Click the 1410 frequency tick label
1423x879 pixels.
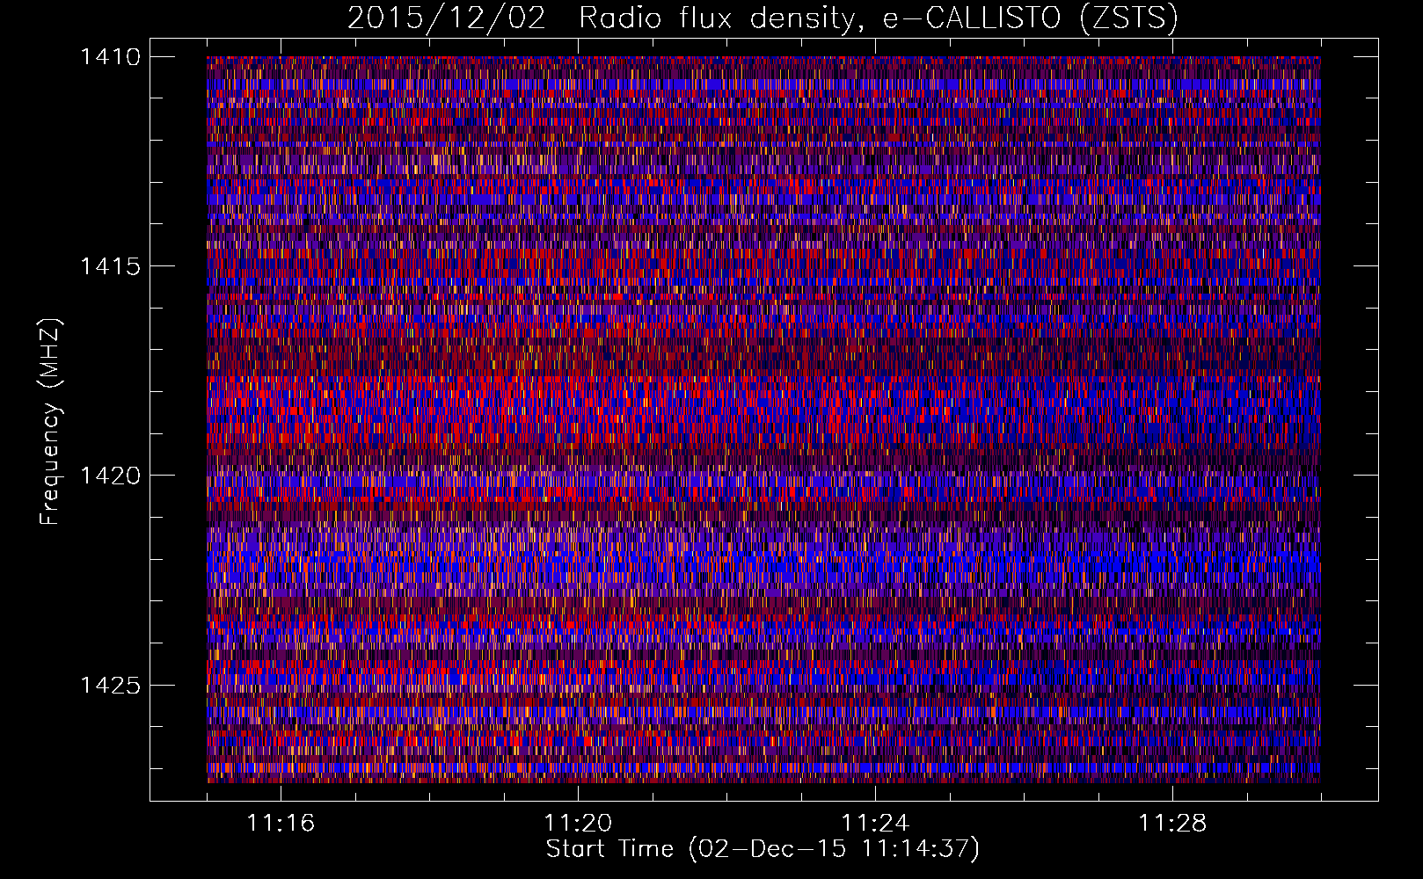pos(110,57)
